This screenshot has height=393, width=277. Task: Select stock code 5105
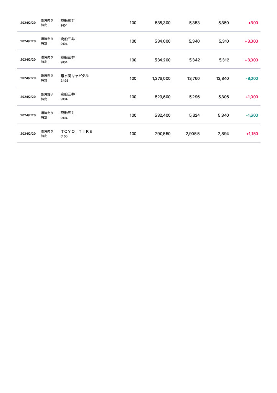64,136
